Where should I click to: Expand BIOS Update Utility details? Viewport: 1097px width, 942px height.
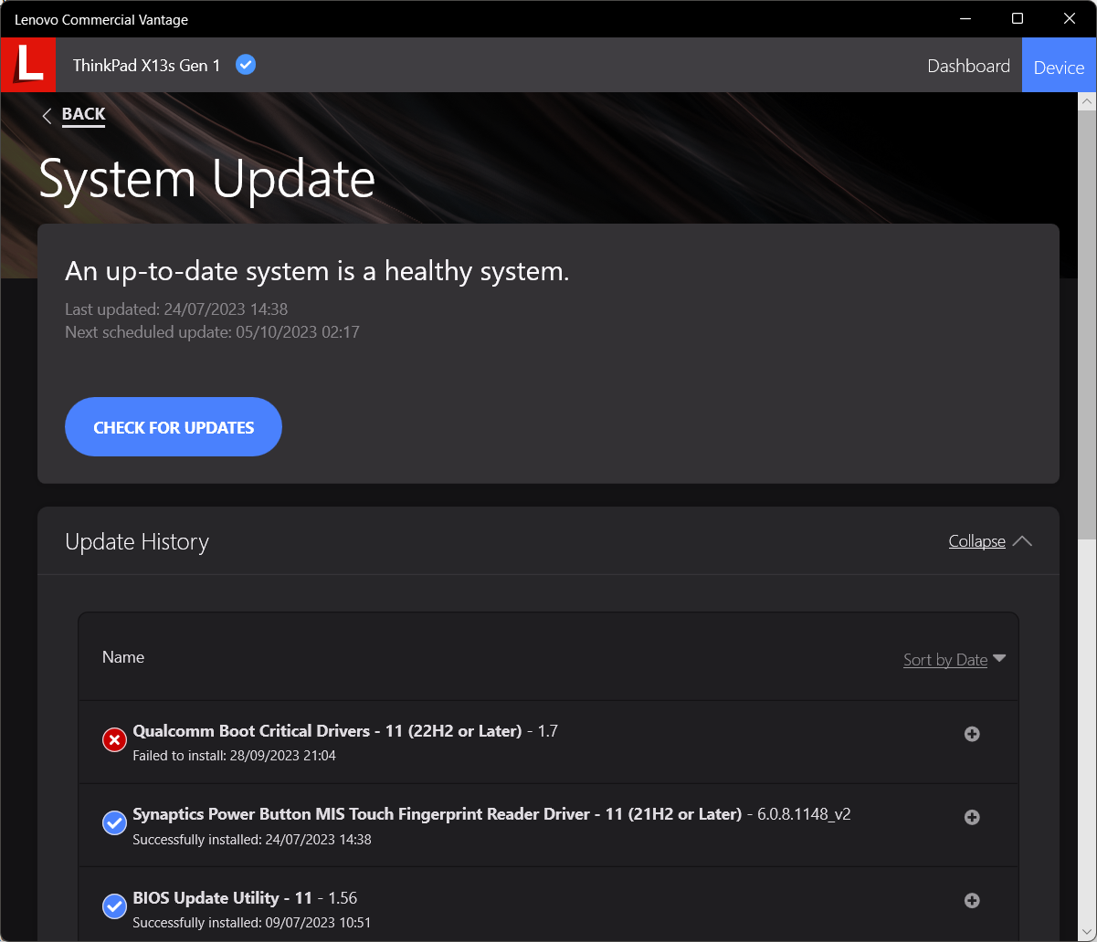click(972, 900)
